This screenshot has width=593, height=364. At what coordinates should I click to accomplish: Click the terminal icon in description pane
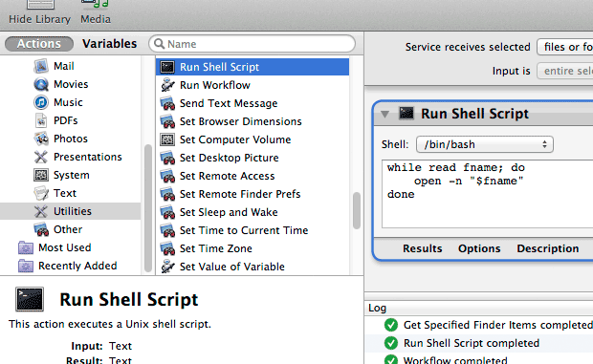click(x=30, y=299)
